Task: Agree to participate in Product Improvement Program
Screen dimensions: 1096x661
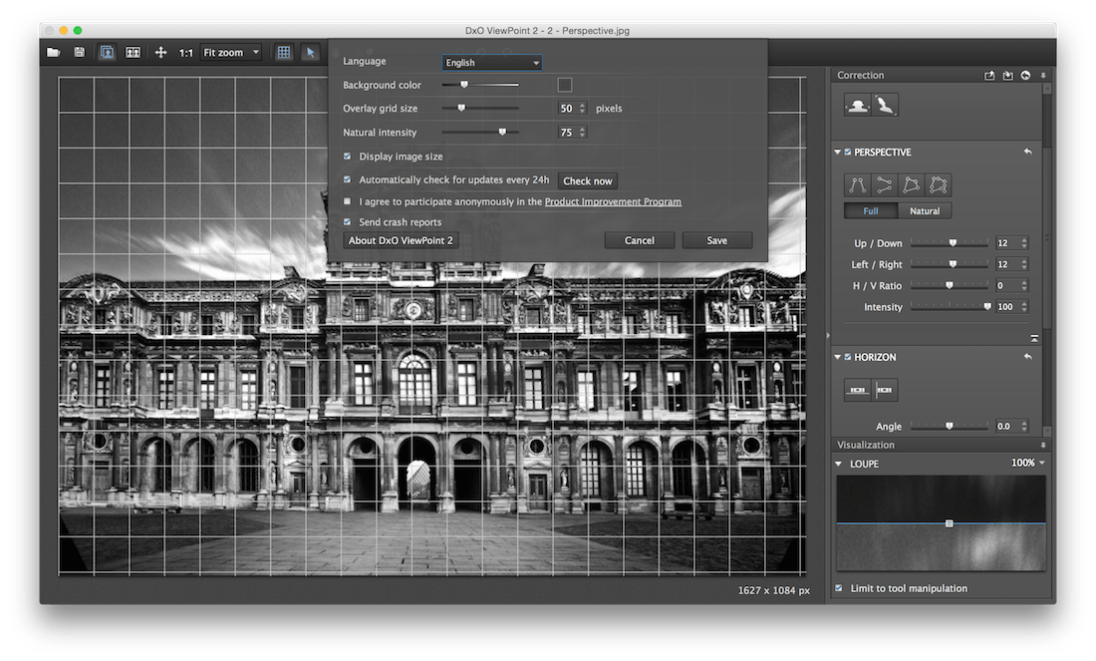Action: click(x=348, y=201)
